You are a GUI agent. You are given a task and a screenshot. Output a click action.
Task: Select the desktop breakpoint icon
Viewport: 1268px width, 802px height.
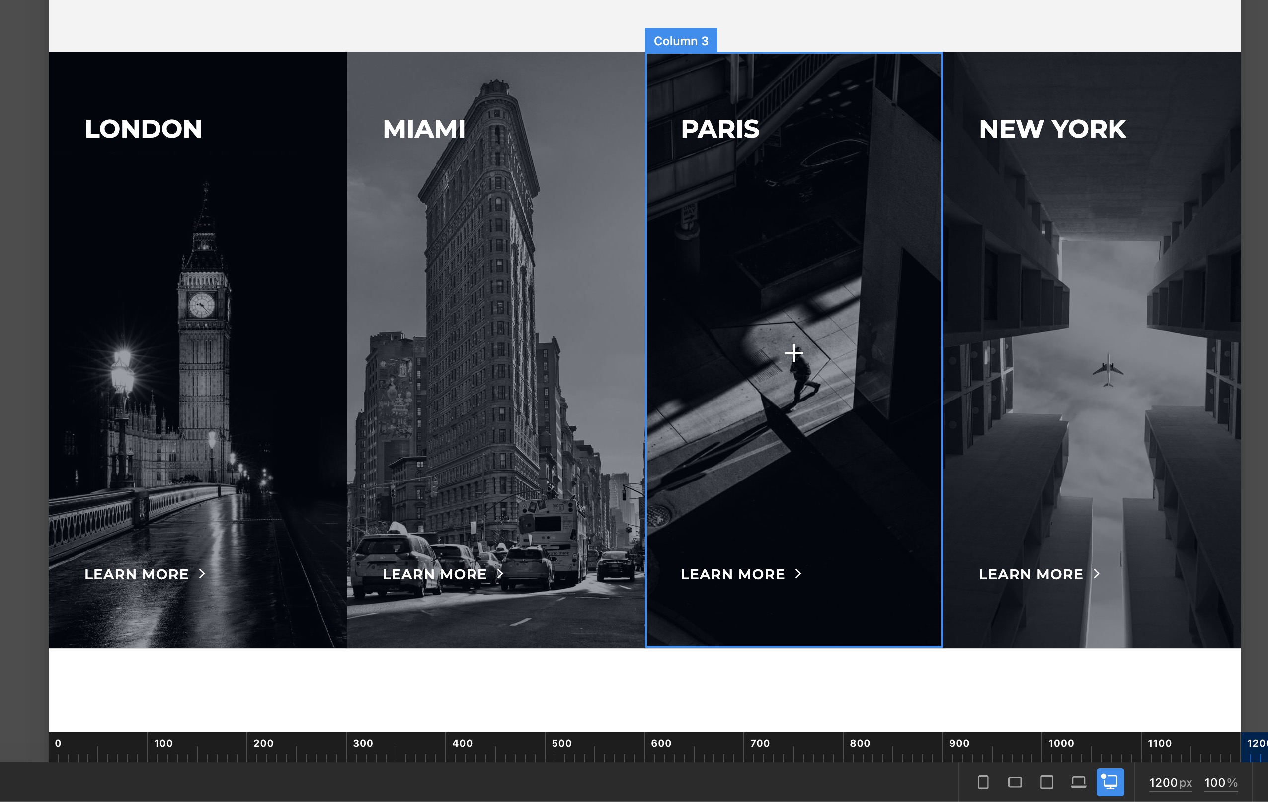pyautogui.click(x=1110, y=782)
